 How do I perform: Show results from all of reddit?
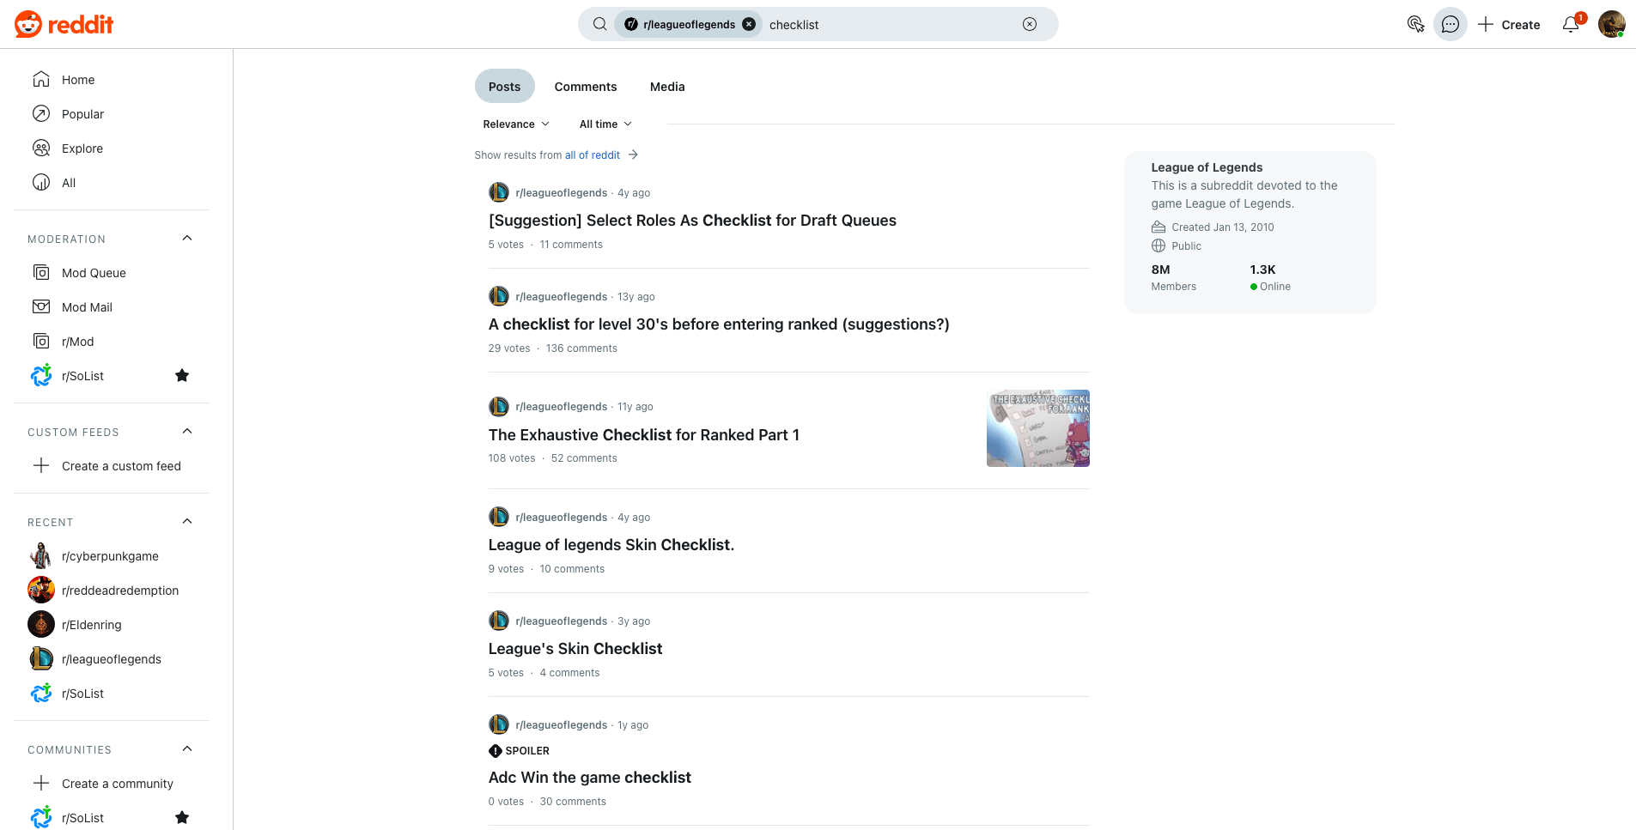592,155
